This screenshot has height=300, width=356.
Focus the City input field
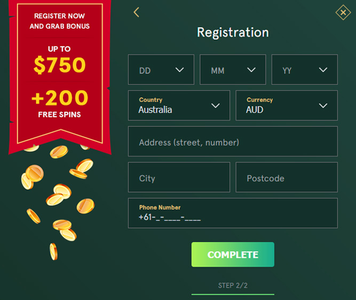[x=179, y=178]
